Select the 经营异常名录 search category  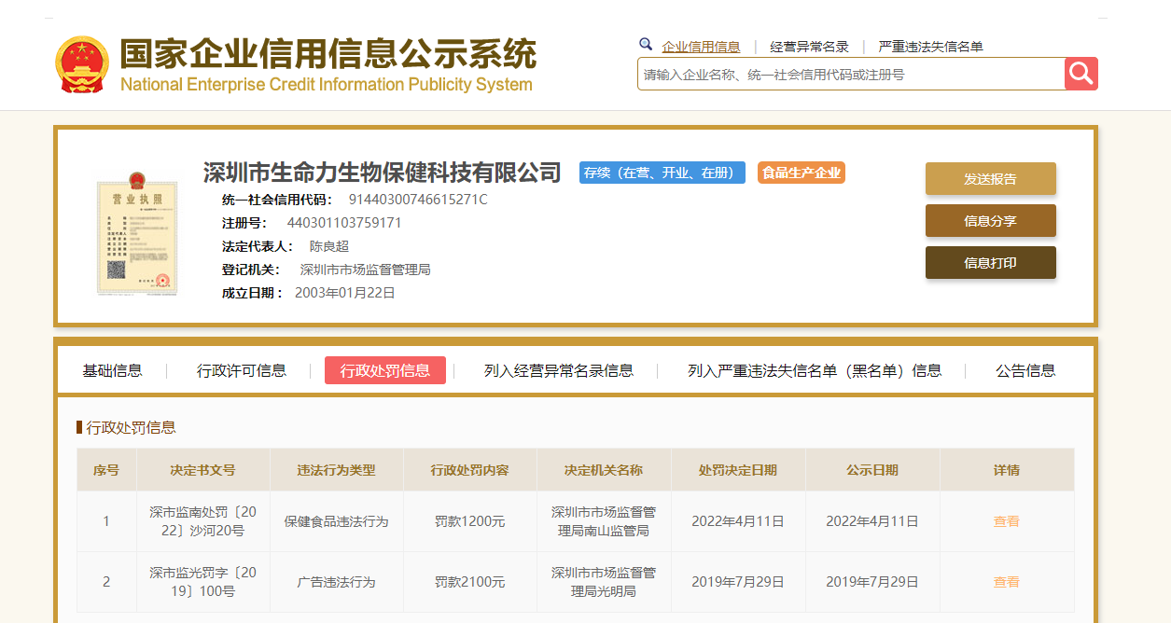pos(809,47)
